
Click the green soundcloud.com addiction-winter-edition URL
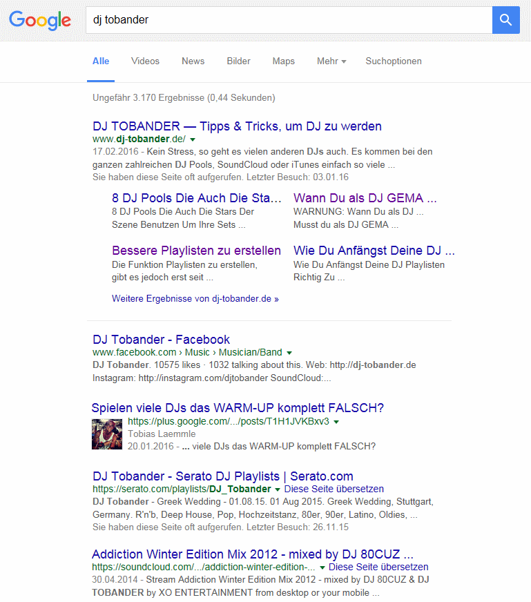coord(204,567)
